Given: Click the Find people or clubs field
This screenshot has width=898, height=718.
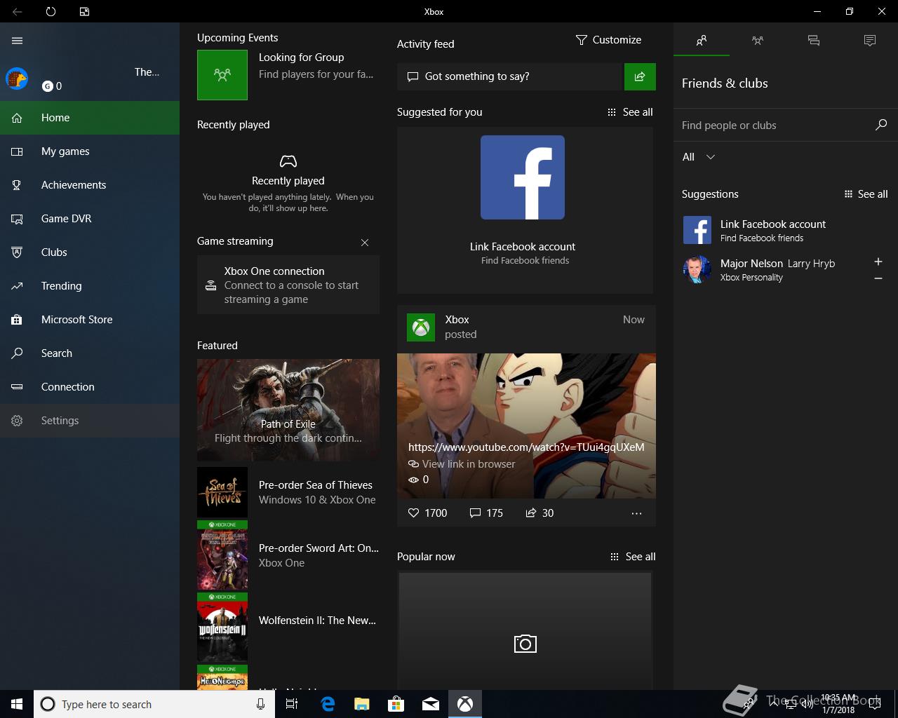Looking at the screenshot, I should coord(772,126).
